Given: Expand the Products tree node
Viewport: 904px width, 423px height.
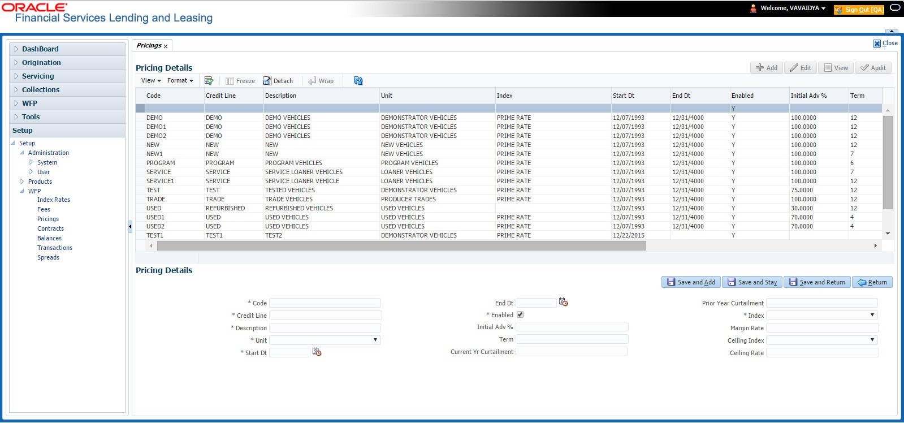Looking at the screenshot, I should (22, 182).
